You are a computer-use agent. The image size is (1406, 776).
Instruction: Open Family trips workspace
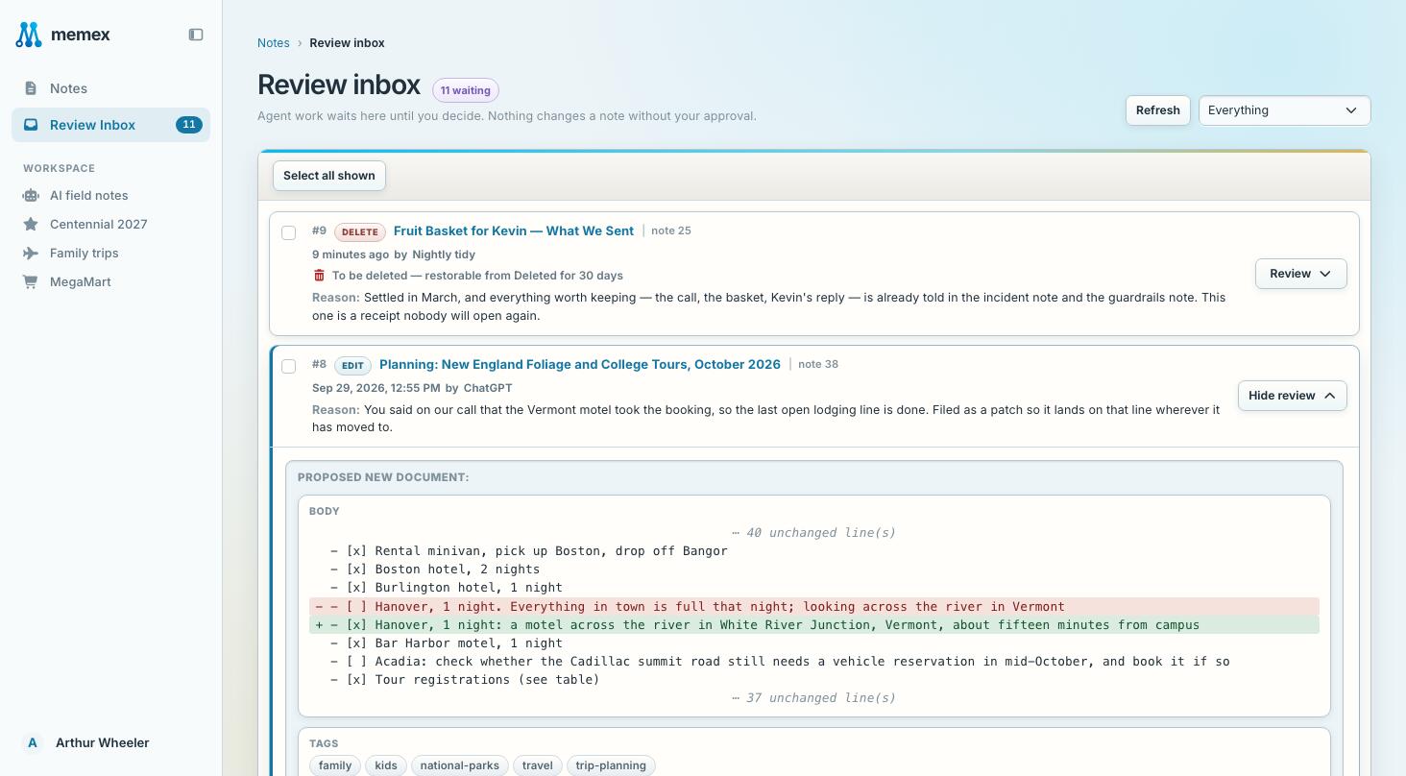click(110, 253)
